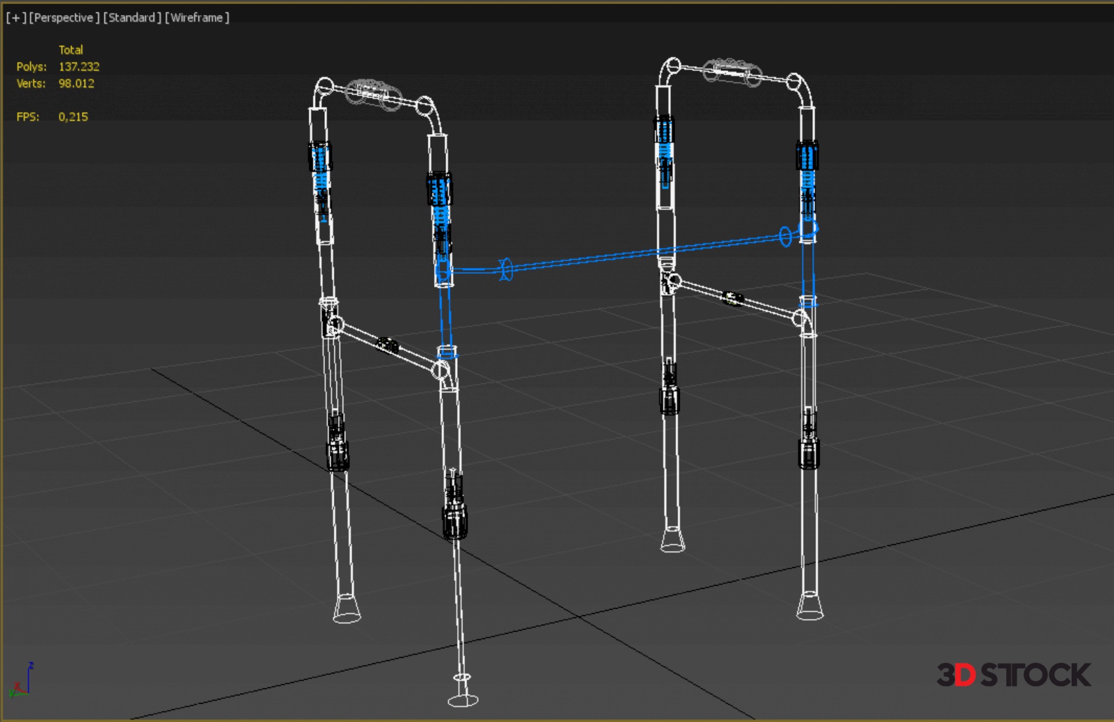Click the 3D Stock watermark logo

[x=1014, y=674]
